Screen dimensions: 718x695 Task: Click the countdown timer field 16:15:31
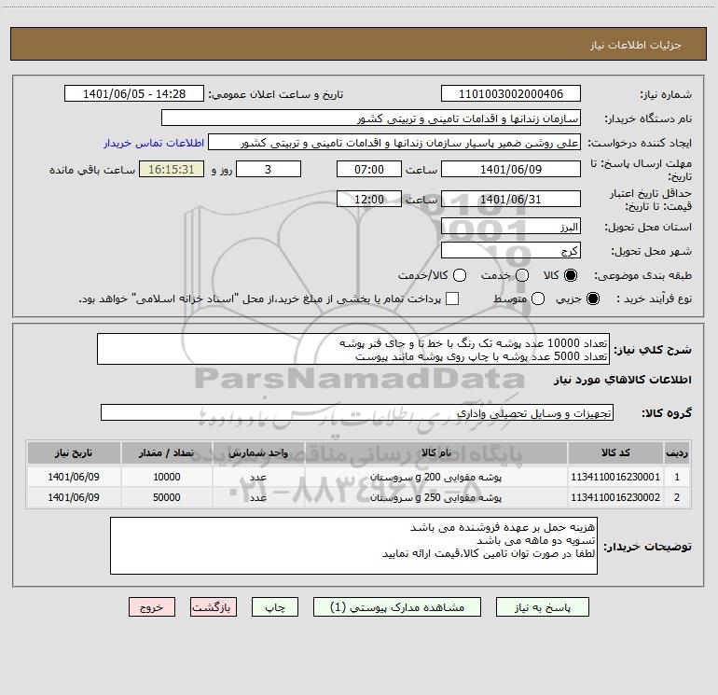[172, 170]
